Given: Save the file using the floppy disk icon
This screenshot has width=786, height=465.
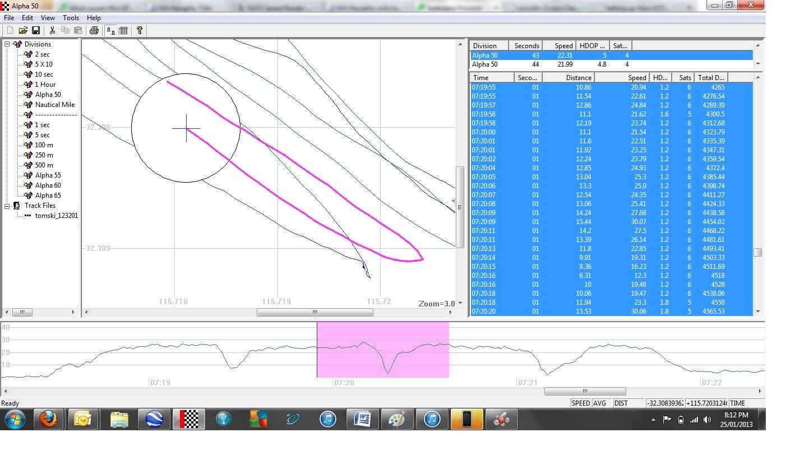Looking at the screenshot, I should tap(35, 30).
